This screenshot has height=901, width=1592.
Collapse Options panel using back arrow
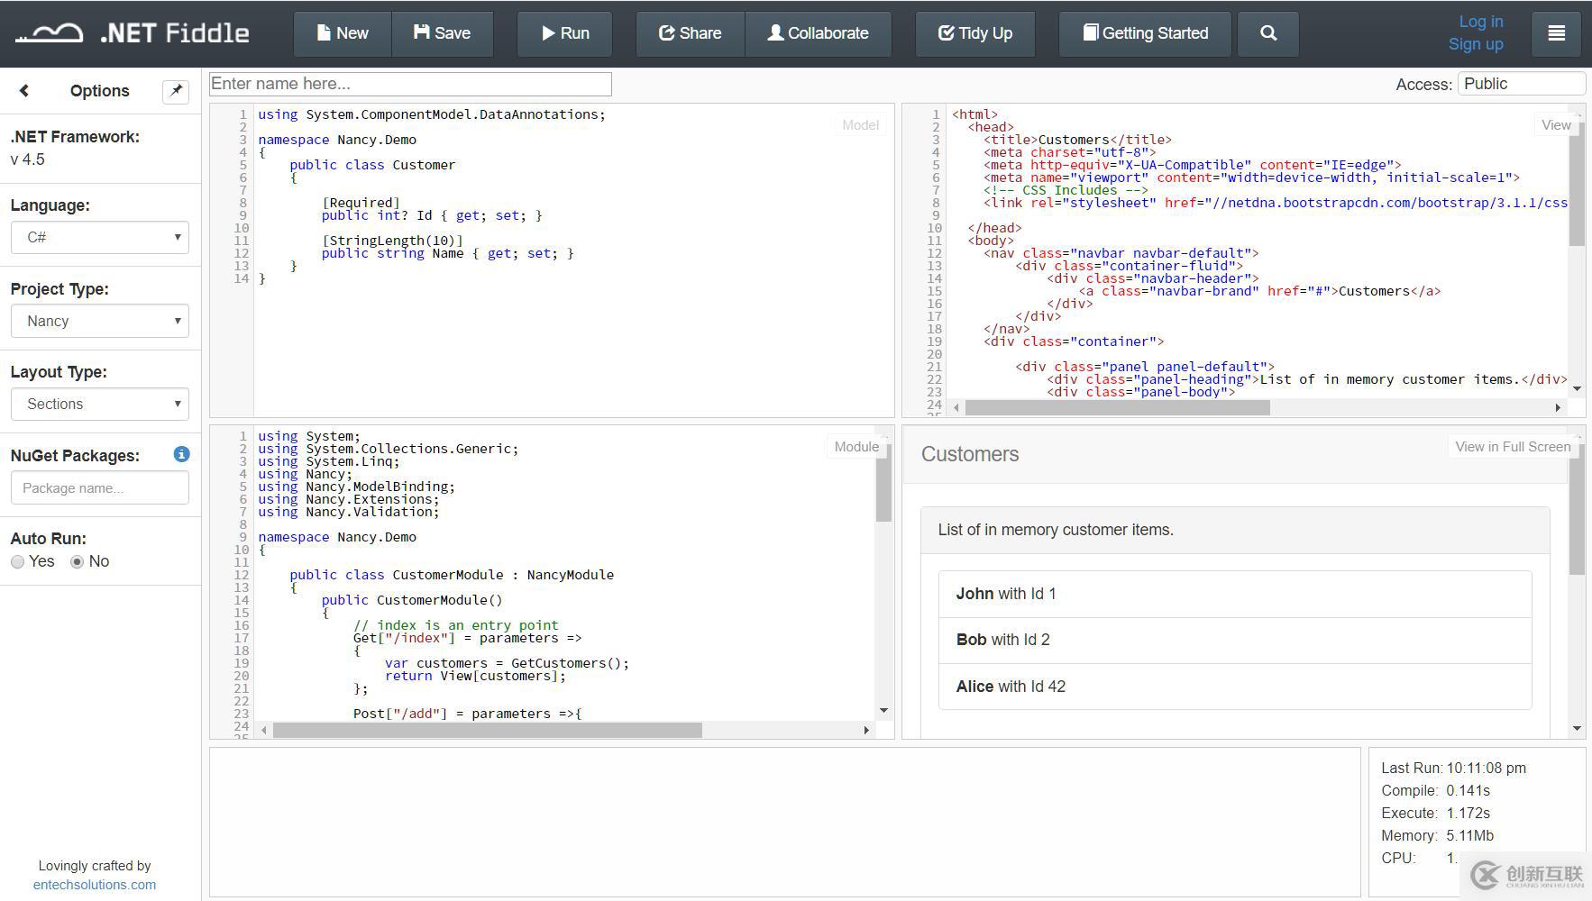pos(24,91)
